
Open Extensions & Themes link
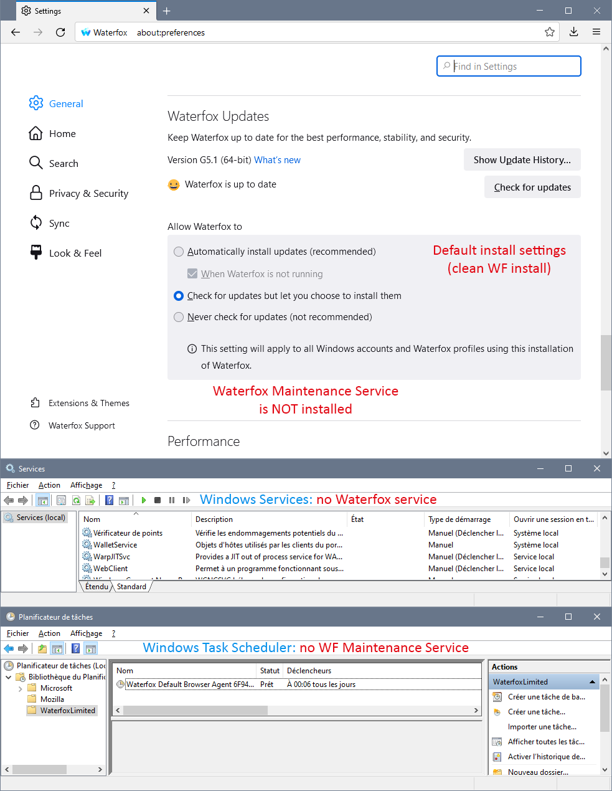80,403
